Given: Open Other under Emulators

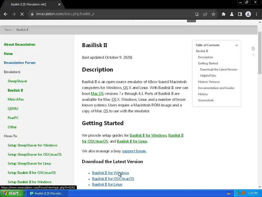Looking at the screenshot, I should [x=12, y=127].
